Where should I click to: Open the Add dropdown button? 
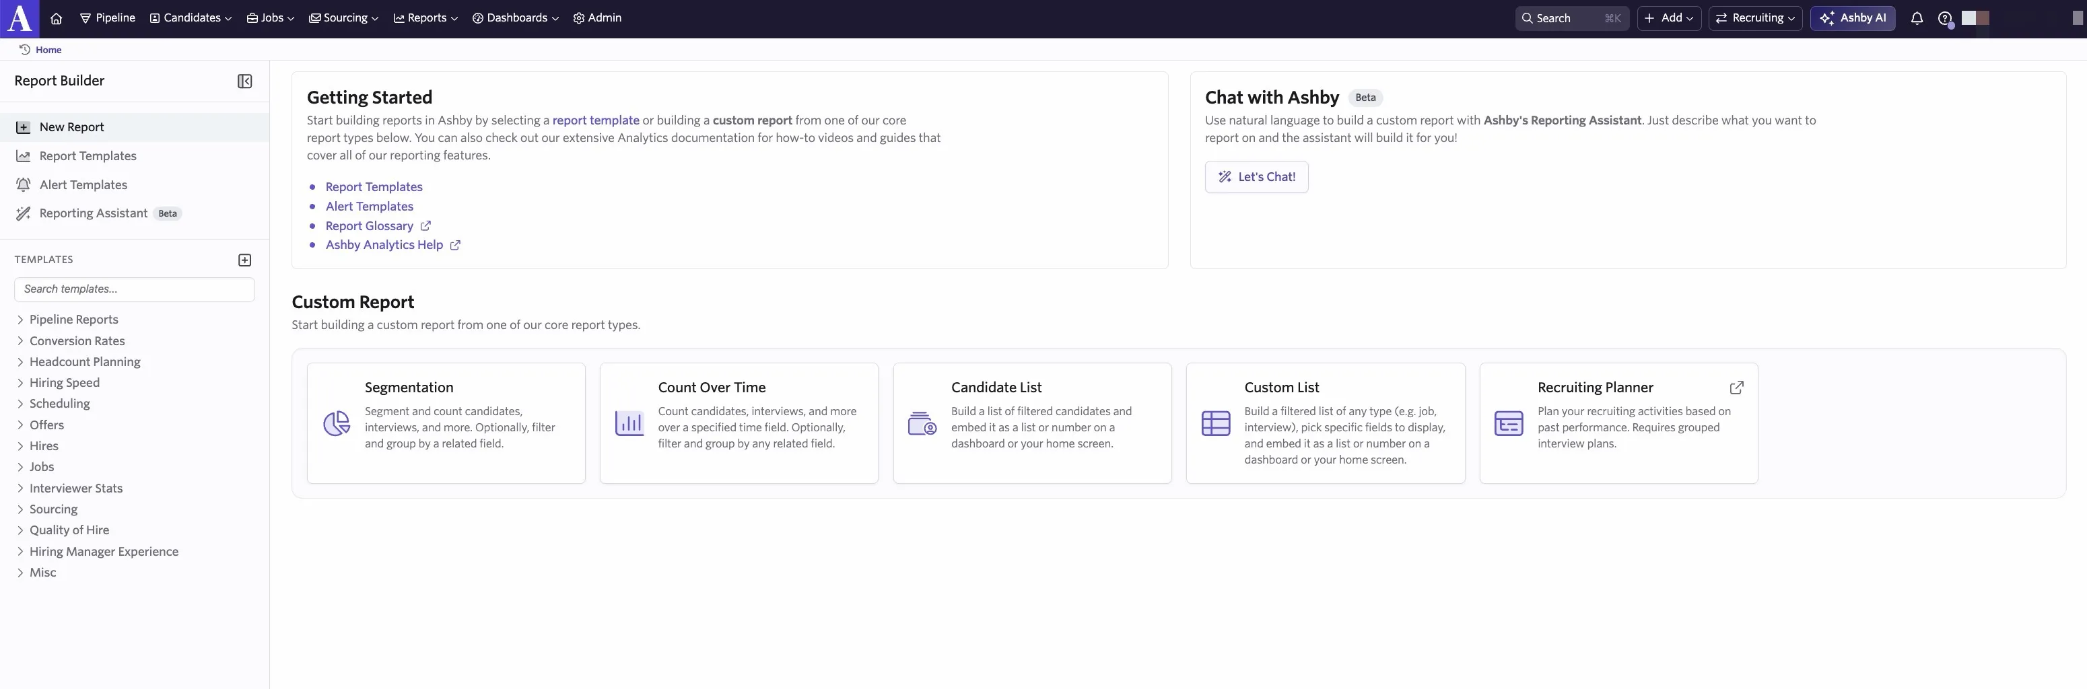tap(1669, 17)
